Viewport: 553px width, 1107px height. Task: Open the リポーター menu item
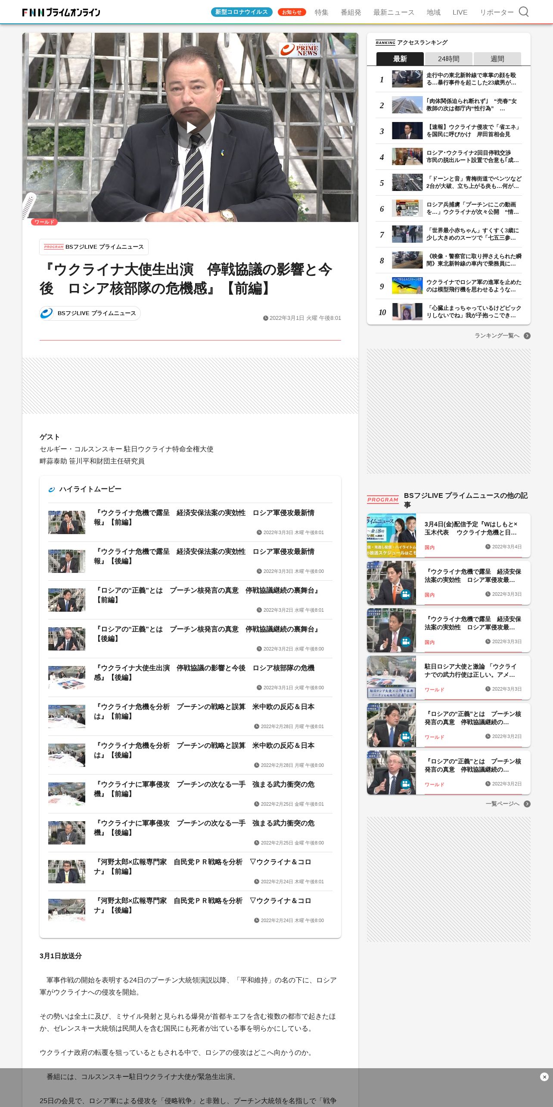[497, 13]
